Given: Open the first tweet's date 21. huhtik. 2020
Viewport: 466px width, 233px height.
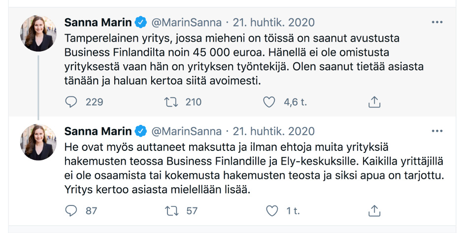Looking at the screenshot, I should (x=273, y=23).
